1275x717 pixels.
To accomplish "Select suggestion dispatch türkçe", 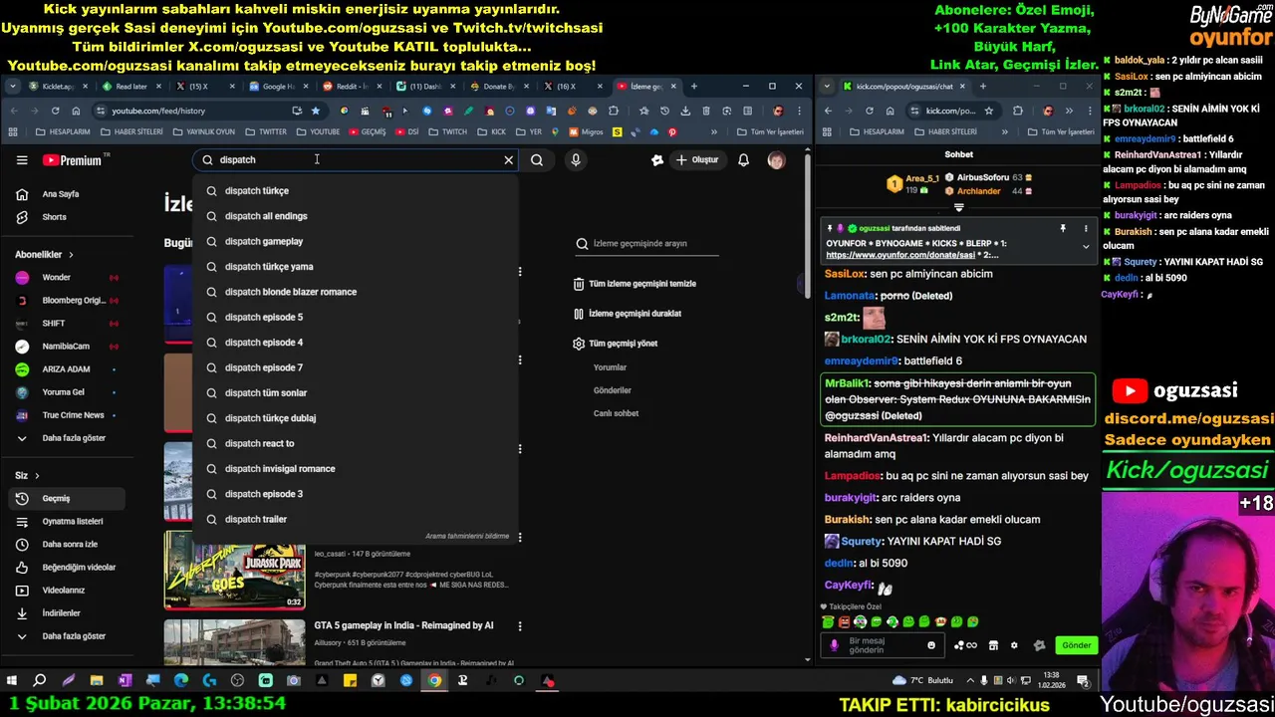I will [x=357, y=190].
